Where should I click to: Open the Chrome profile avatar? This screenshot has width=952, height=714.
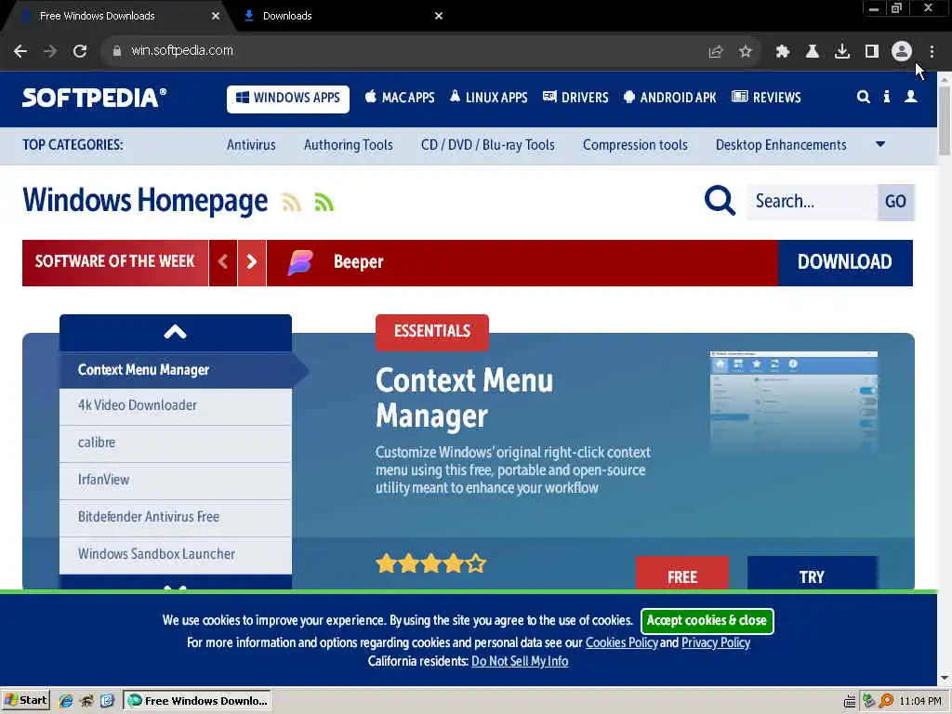pyautogui.click(x=902, y=52)
